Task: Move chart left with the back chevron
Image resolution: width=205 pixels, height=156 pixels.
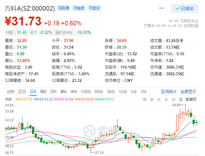Action: point(166,99)
